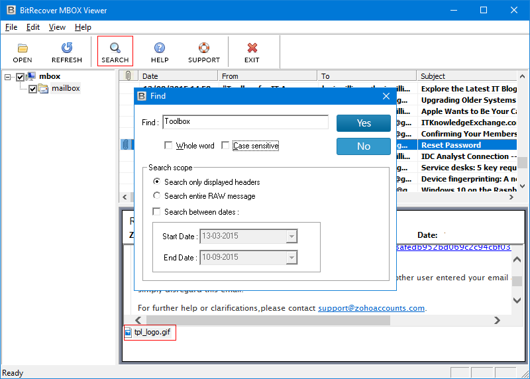Image resolution: width=530 pixels, height=379 pixels.
Task: Click the preview pane scroll-up arrow
Action: pos(517,260)
